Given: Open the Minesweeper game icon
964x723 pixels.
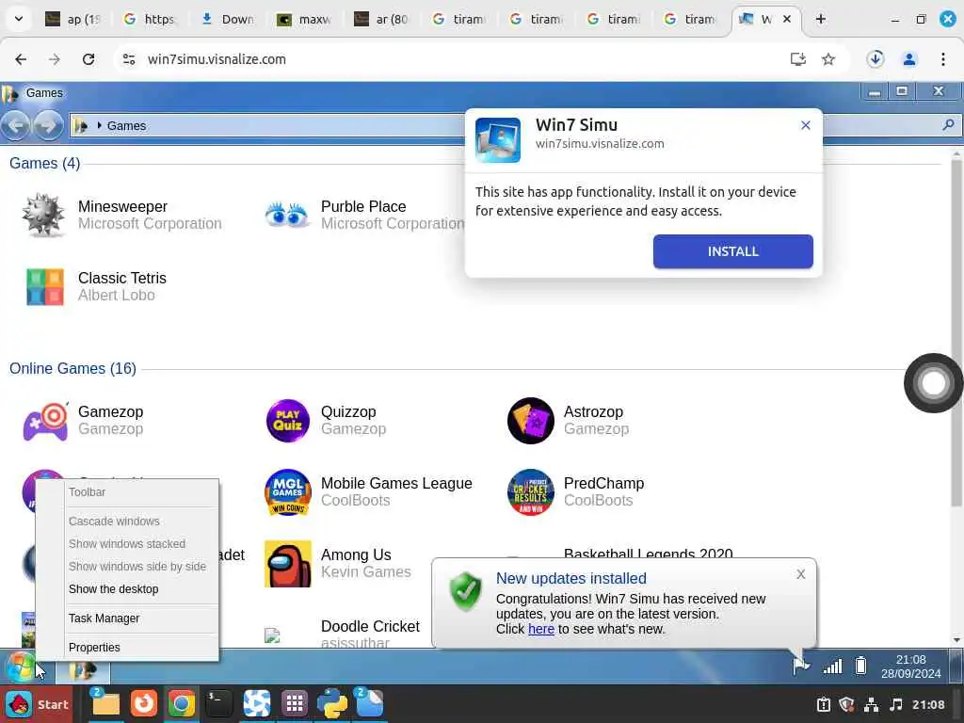Looking at the screenshot, I should 43,216.
